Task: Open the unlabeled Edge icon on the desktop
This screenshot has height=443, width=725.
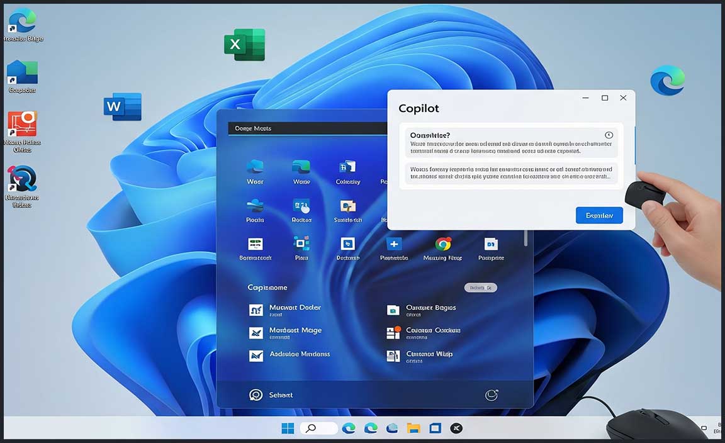Action: (x=667, y=81)
